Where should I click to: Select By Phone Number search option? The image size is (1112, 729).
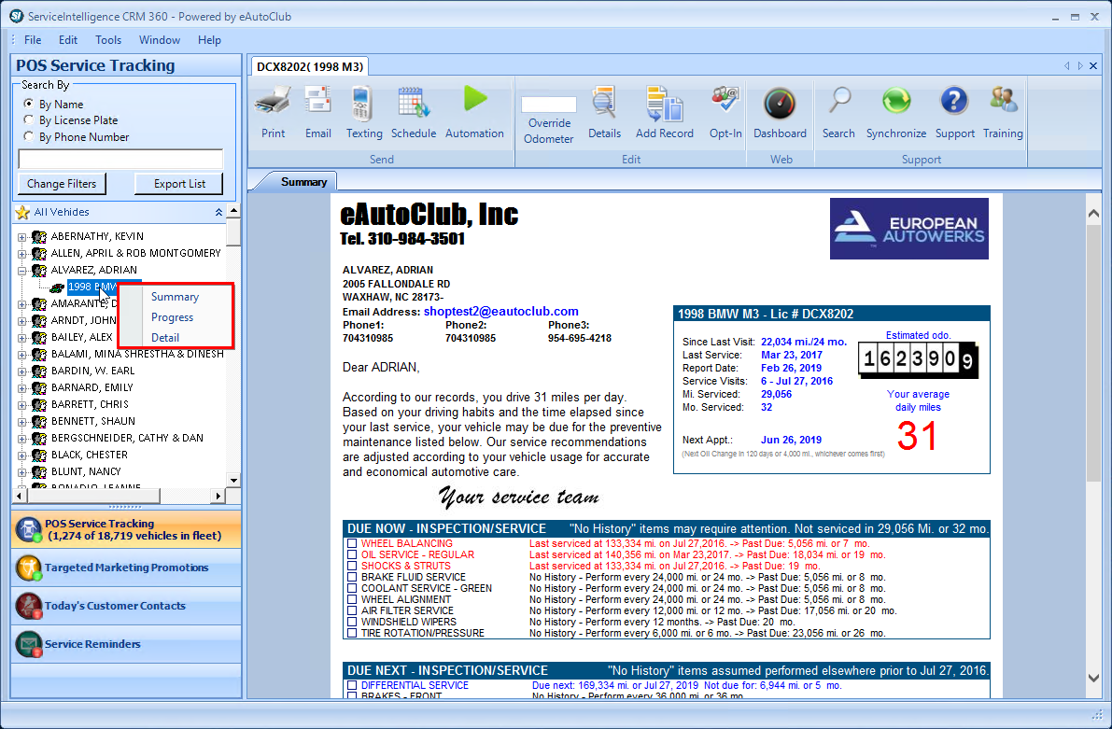pyautogui.click(x=28, y=136)
